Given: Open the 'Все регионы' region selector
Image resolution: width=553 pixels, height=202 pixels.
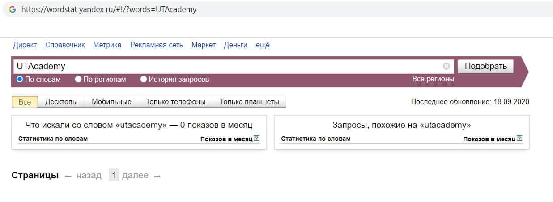Looking at the screenshot, I should (433, 79).
